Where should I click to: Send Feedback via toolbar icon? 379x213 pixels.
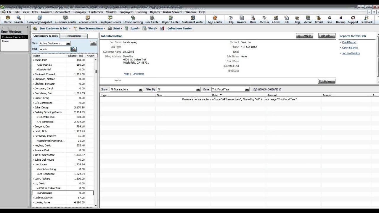(367, 20)
